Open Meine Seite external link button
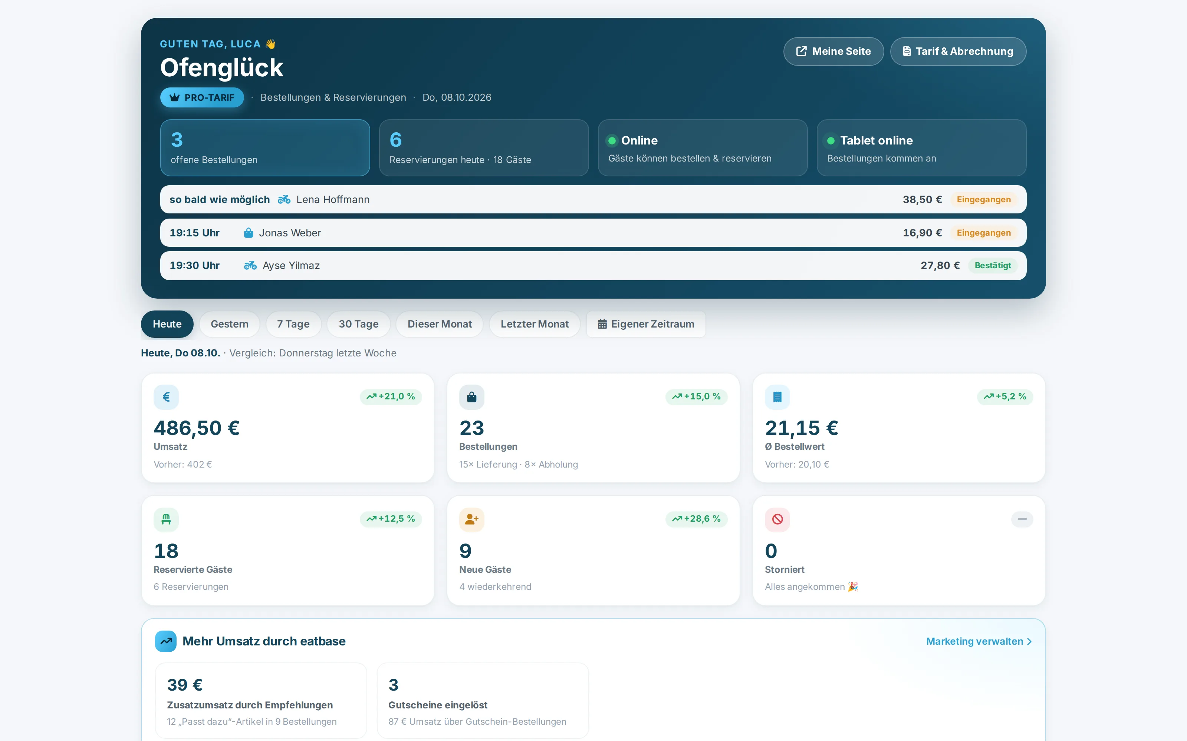1187x741 pixels. [x=833, y=51]
